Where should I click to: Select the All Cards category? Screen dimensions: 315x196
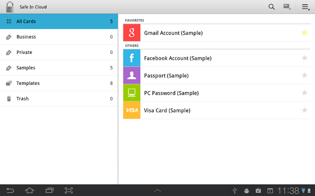coord(59,22)
